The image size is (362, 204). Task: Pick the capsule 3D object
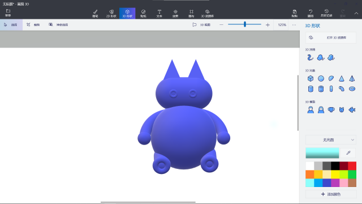click(x=331, y=89)
